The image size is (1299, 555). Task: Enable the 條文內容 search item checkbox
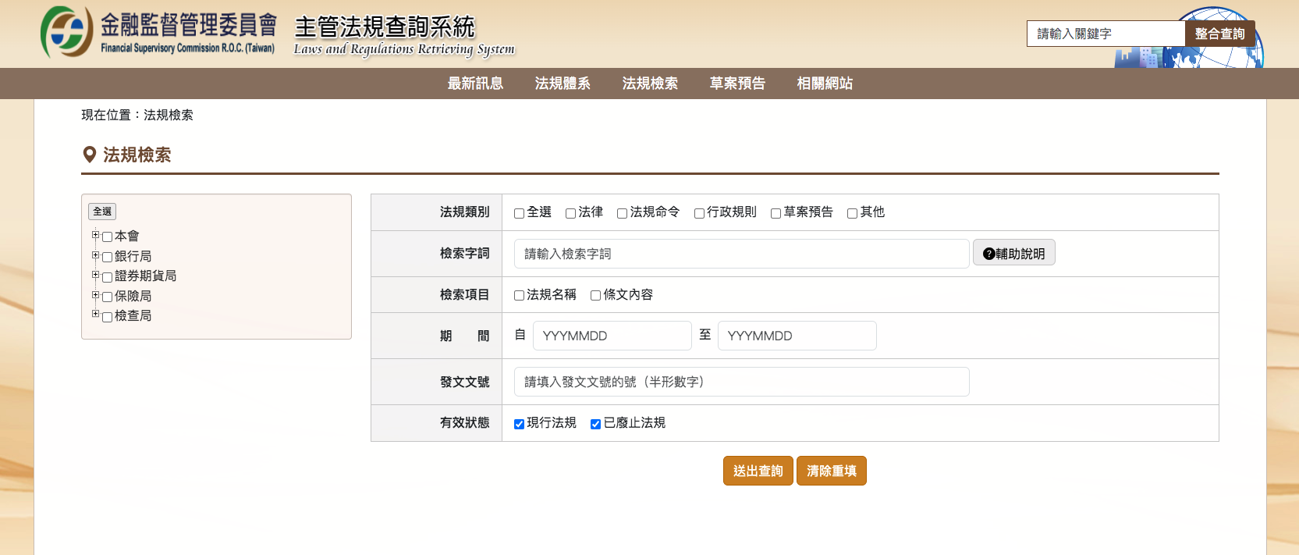[595, 295]
